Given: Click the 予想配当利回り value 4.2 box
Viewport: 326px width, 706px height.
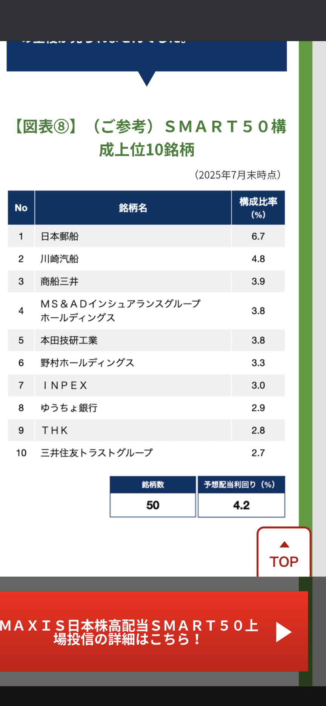Looking at the screenshot, I should [x=241, y=505].
